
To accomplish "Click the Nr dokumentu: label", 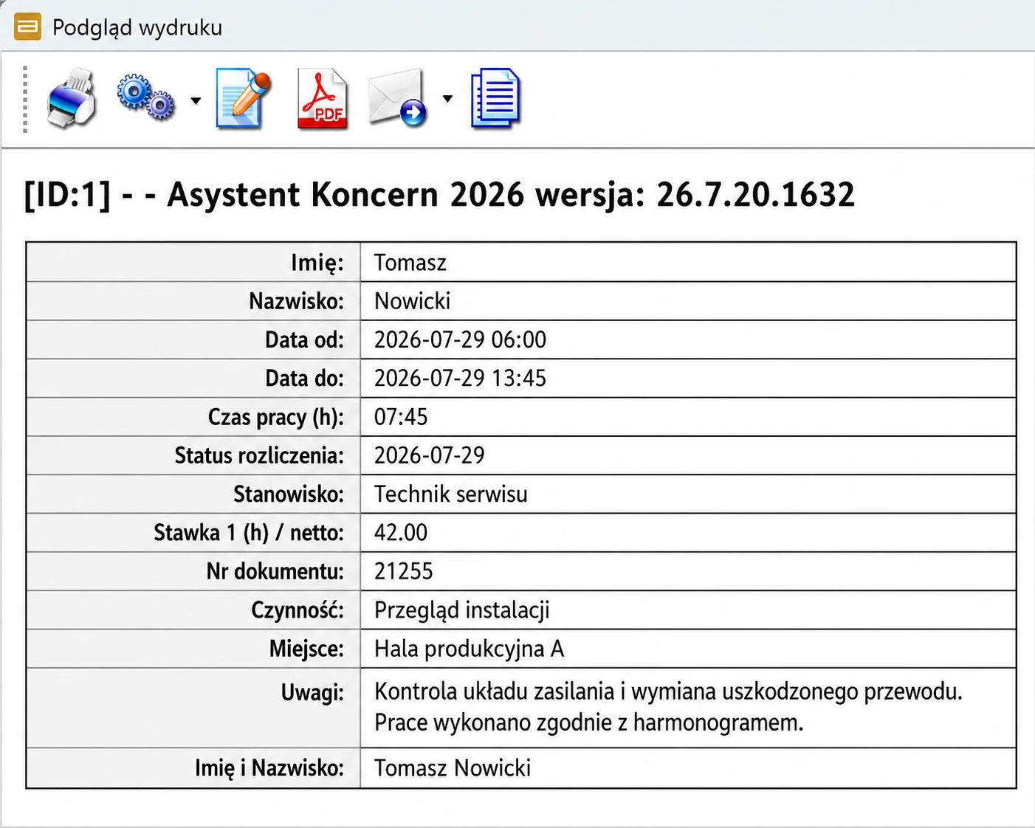I will point(275,571).
